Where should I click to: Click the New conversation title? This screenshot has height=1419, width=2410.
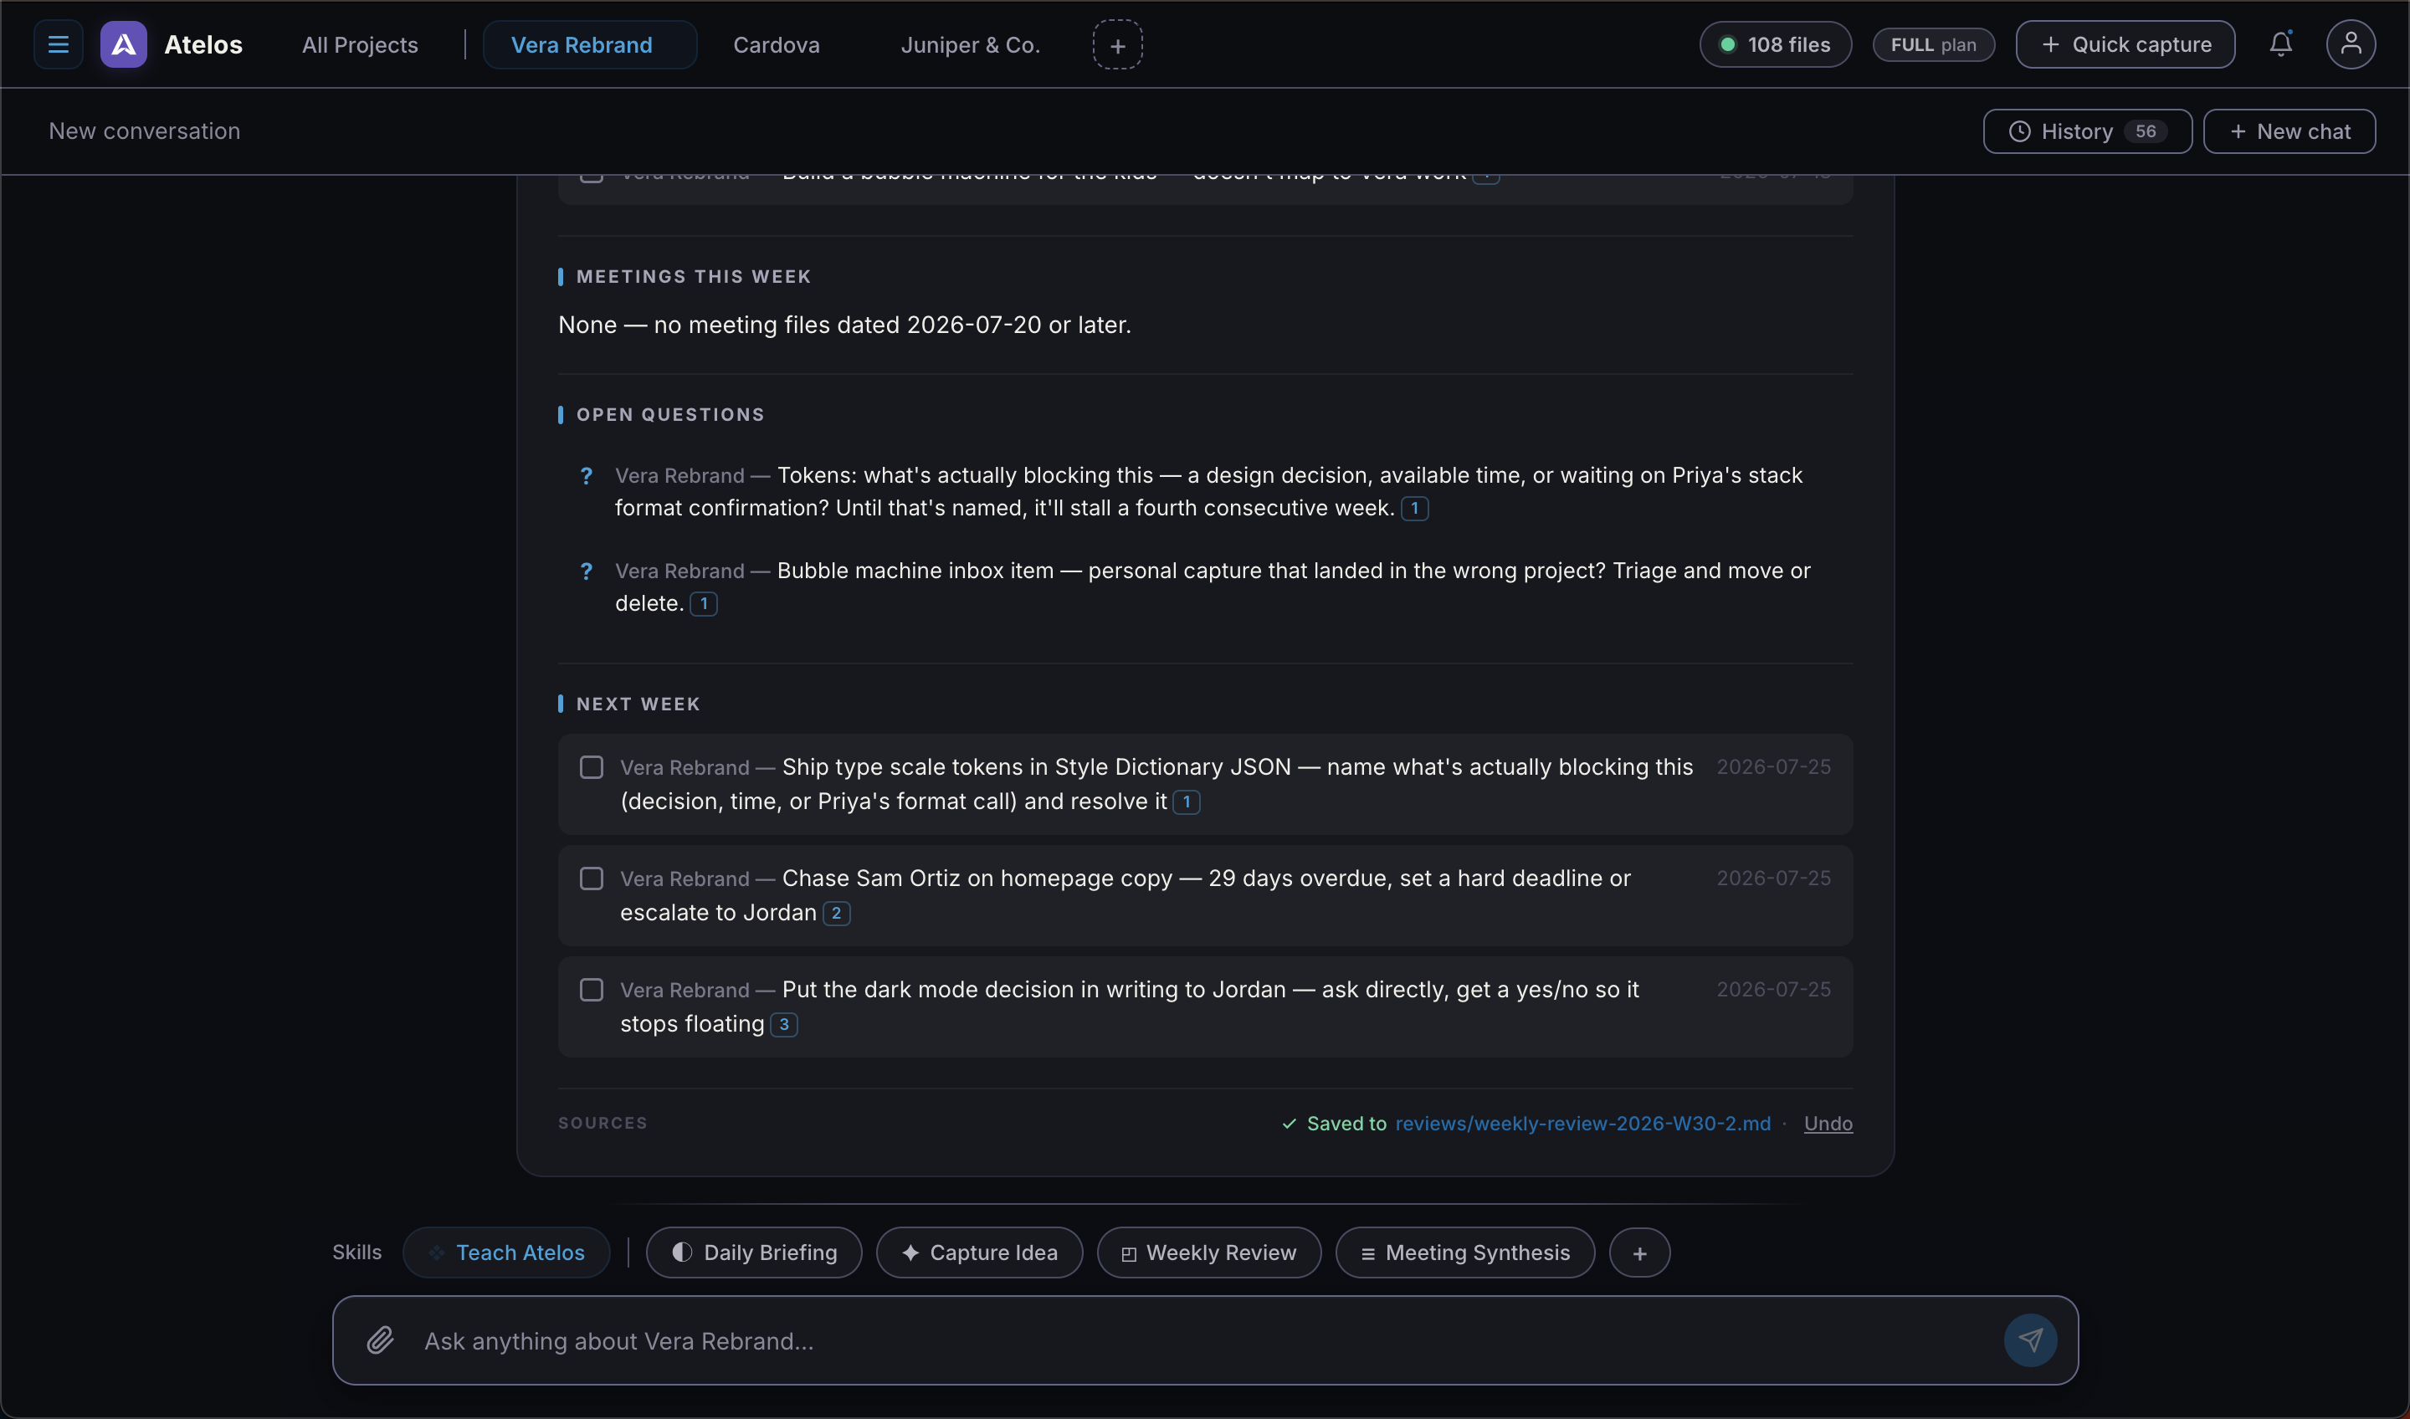tap(145, 131)
